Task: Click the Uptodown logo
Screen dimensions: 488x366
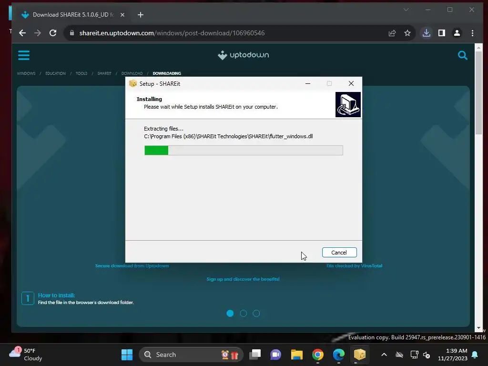Action: pos(243,55)
